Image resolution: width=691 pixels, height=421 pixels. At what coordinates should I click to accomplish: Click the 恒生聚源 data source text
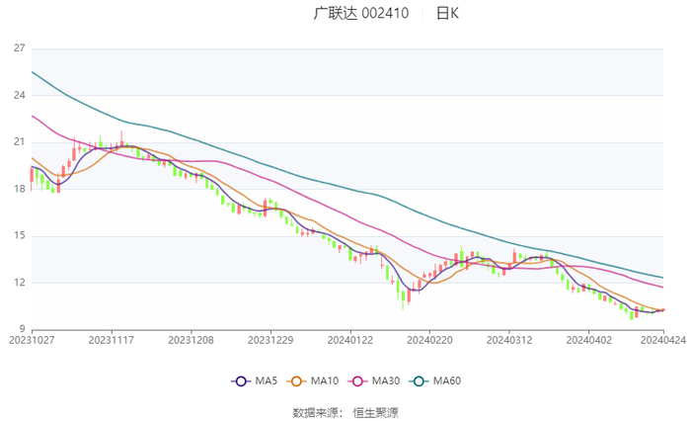pos(376,411)
